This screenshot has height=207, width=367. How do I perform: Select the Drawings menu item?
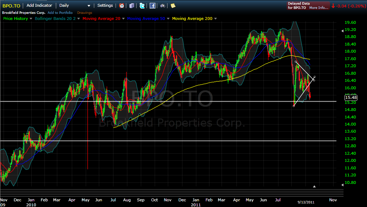coord(84,12)
